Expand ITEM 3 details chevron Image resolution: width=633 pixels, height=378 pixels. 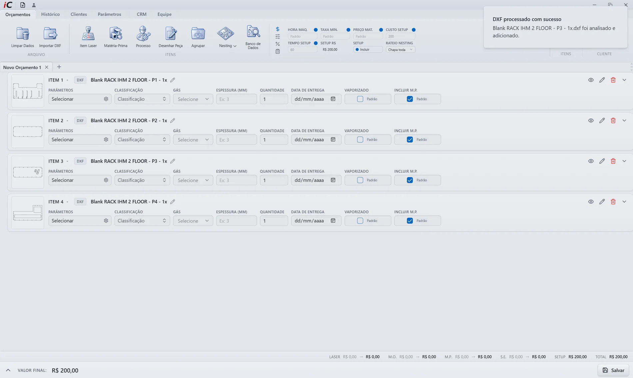coord(624,161)
